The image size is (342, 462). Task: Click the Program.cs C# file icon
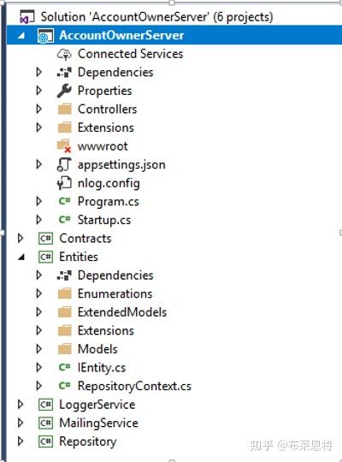(x=64, y=201)
